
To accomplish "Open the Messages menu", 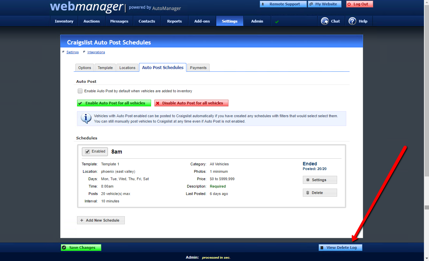I will tap(119, 21).
